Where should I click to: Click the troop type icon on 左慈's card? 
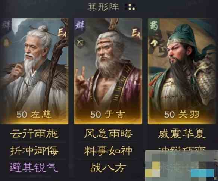pyautogui.click(x=6, y=43)
